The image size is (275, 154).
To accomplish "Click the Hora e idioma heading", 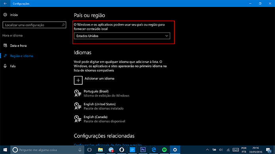I will [12, 35].
